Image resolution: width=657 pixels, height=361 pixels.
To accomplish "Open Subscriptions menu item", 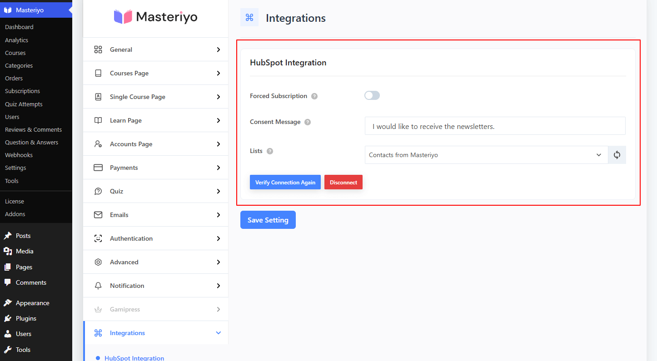I will tap(22, 91).
